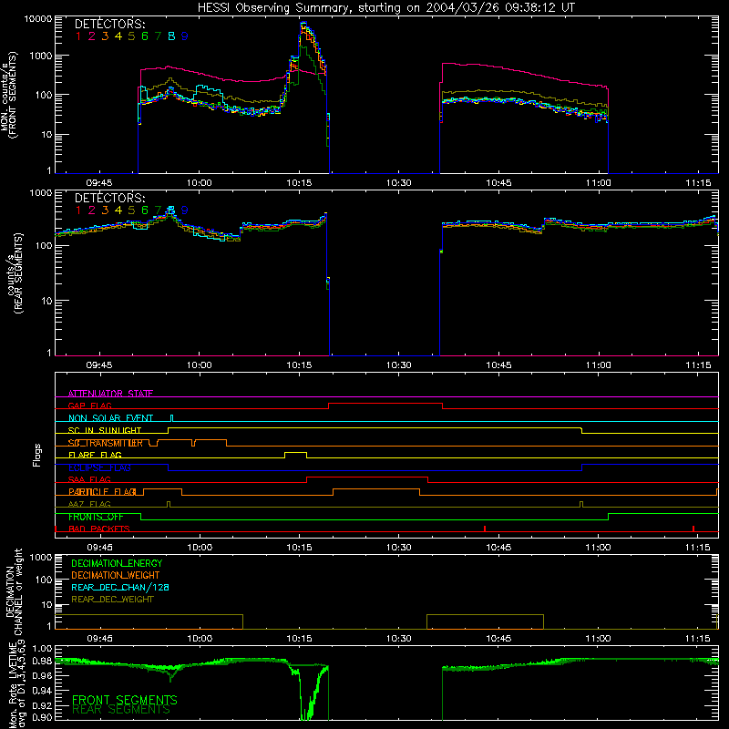The width and height of the screenshot is (729, 729).
Task: Select detector 2 in the front segments legend
Action: coord(92,36)
